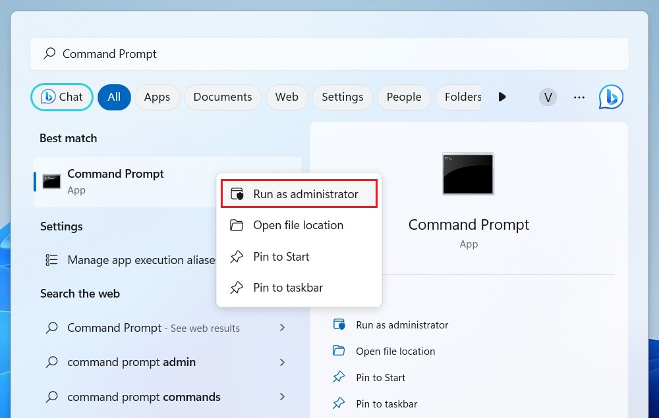
Task: Select Run as administrator in the context menu
Action: click(299, 194)
